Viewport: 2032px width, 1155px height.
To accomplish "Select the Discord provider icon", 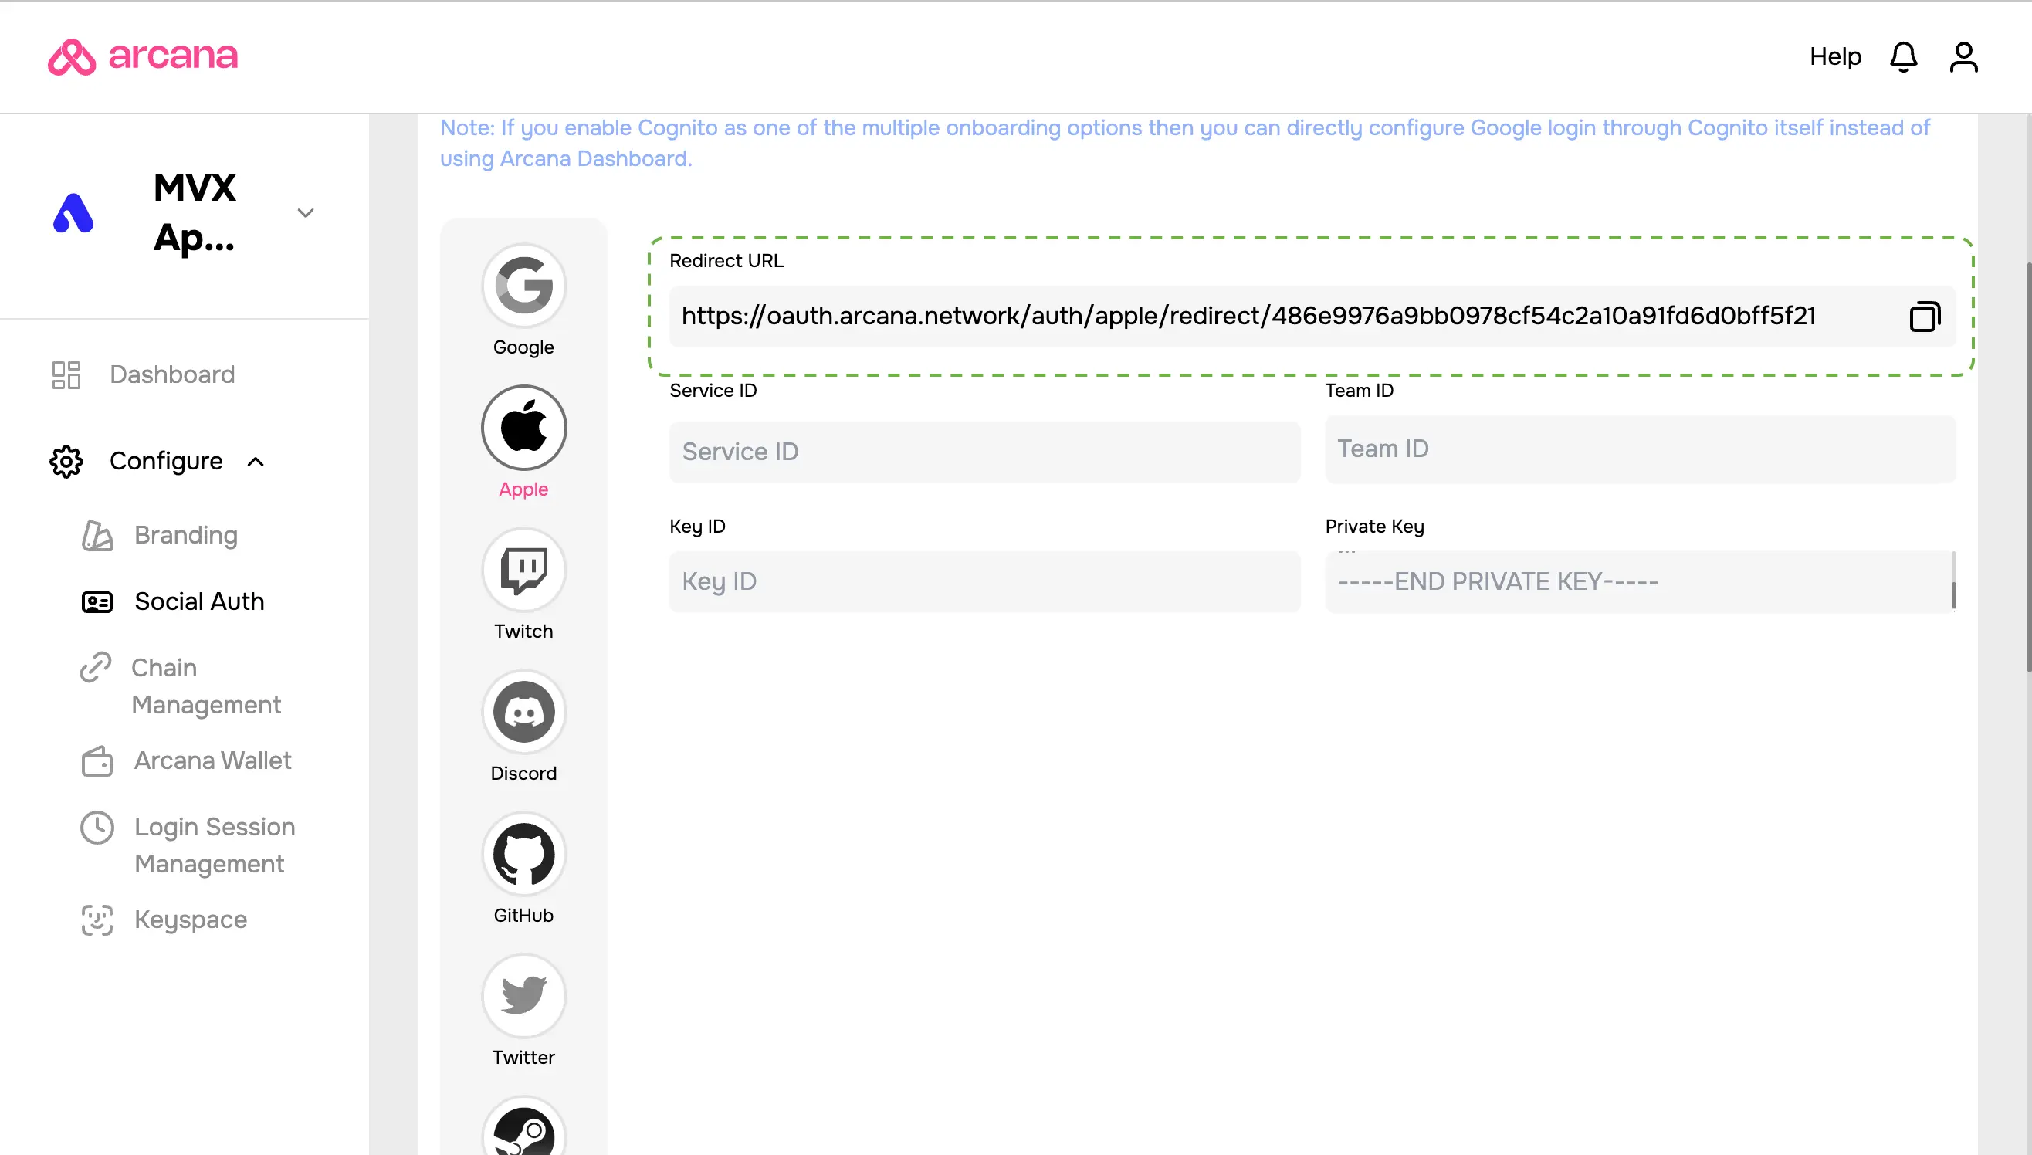I will point(523,711).
